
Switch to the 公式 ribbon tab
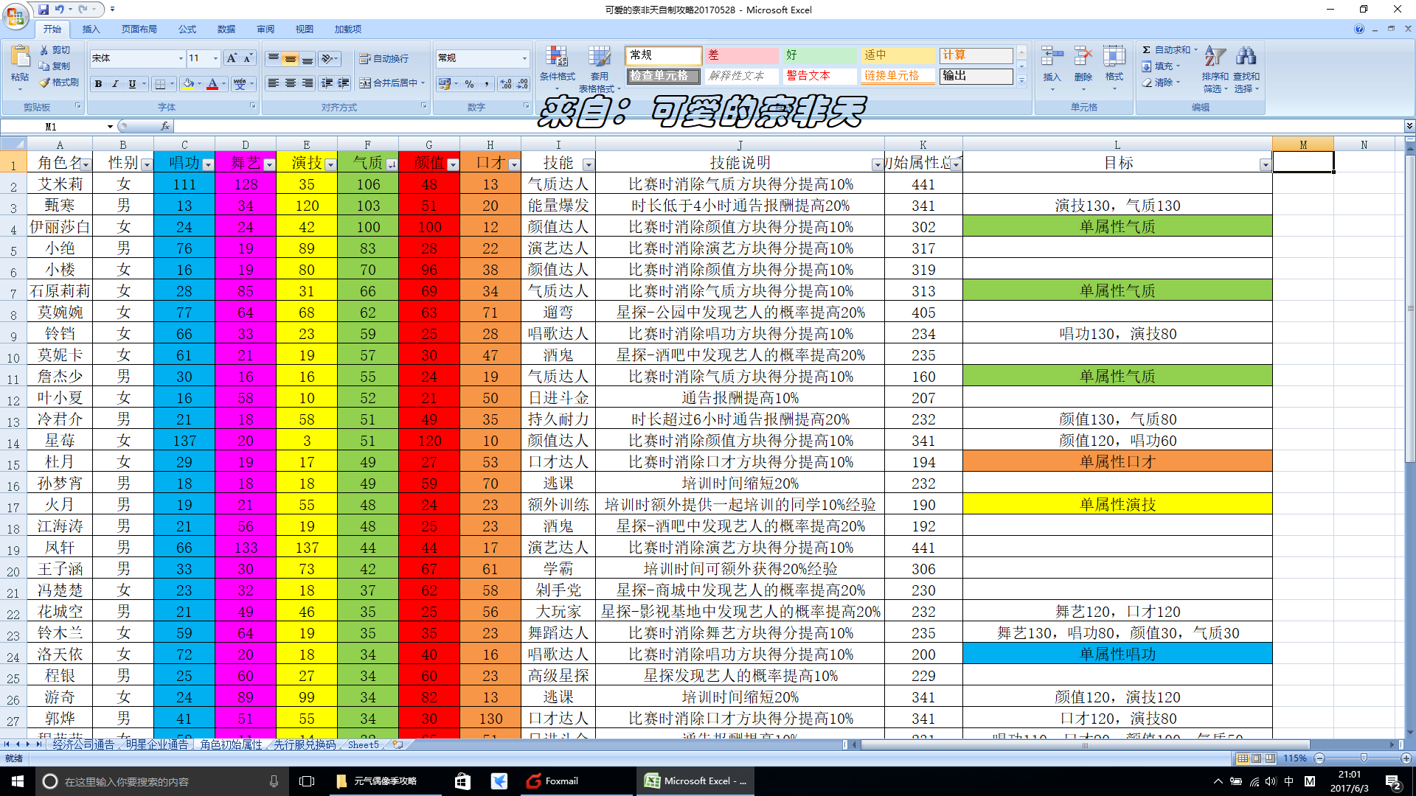(x=187, y=29)
